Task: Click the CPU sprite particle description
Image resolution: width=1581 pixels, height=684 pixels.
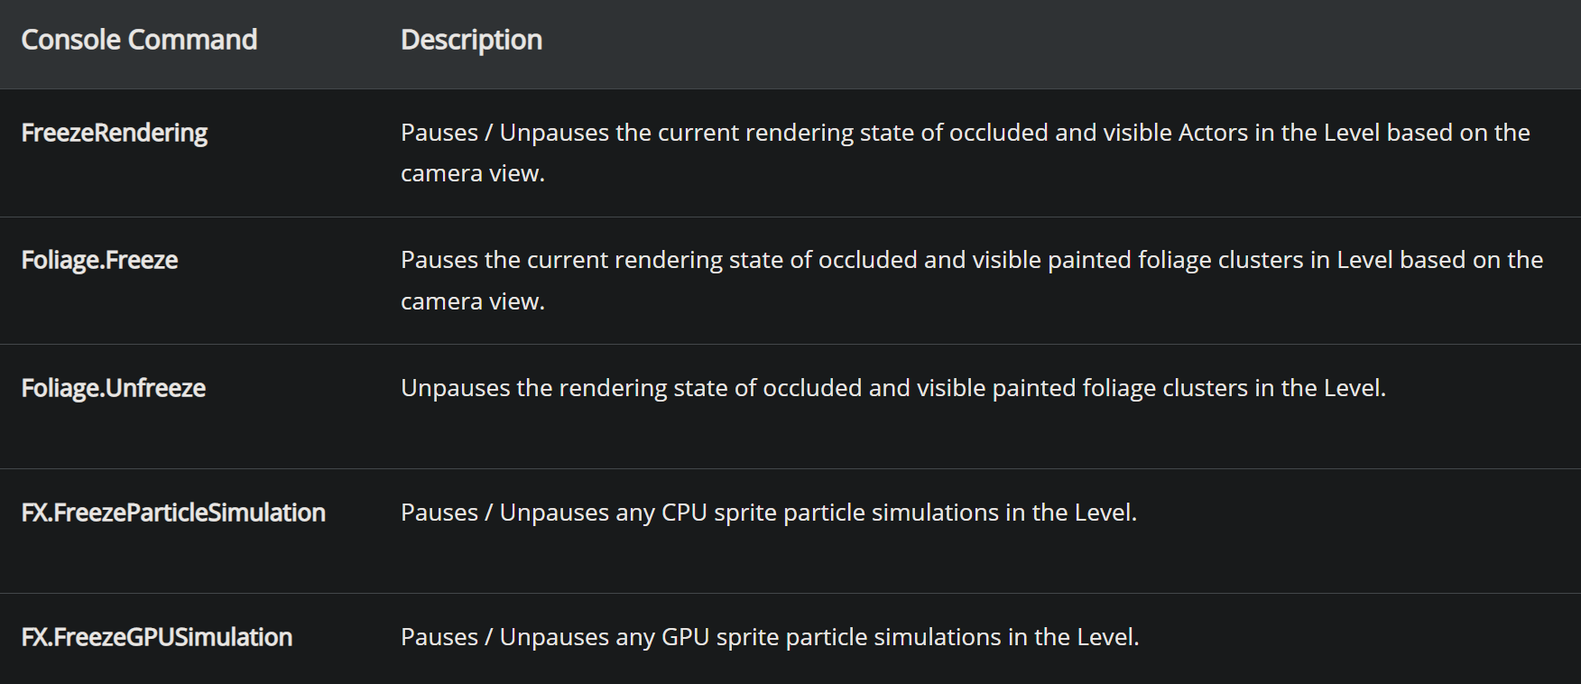Action: coord(769,513)
